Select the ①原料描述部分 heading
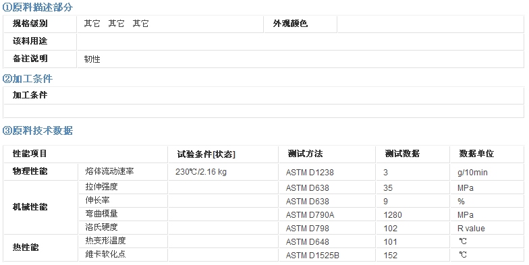The width and height of the screenshot is (529, 265). coord(38,7)
